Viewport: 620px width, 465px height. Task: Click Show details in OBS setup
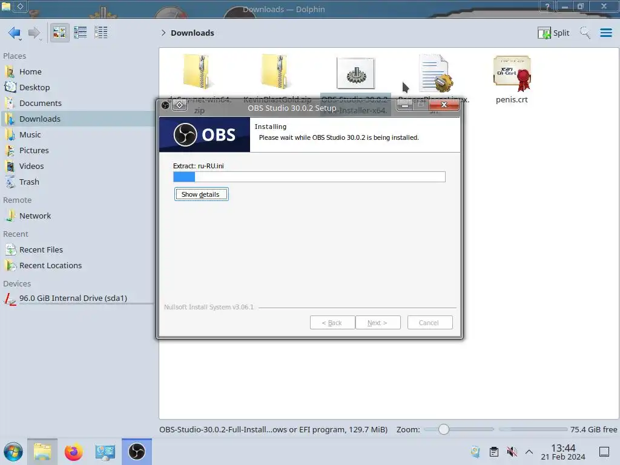coord(201,194)
